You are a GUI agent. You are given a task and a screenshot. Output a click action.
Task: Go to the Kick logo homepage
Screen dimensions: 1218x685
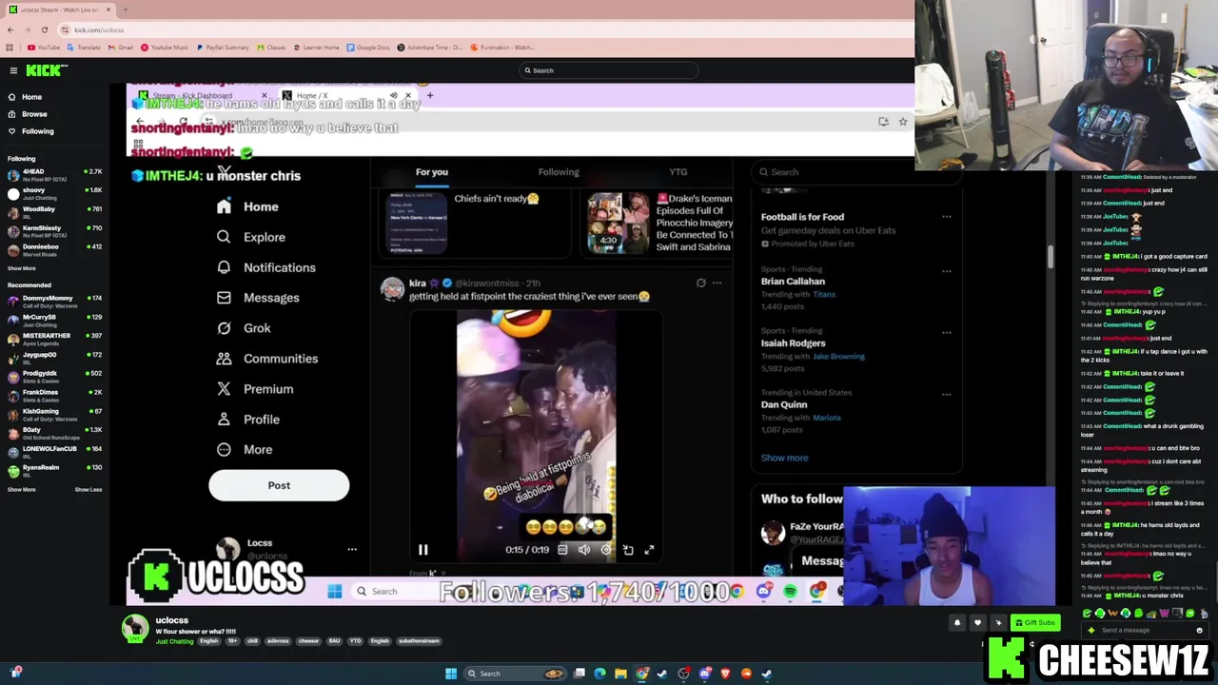tap(47, 70)
